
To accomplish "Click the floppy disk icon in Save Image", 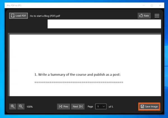I will [142, 107].
